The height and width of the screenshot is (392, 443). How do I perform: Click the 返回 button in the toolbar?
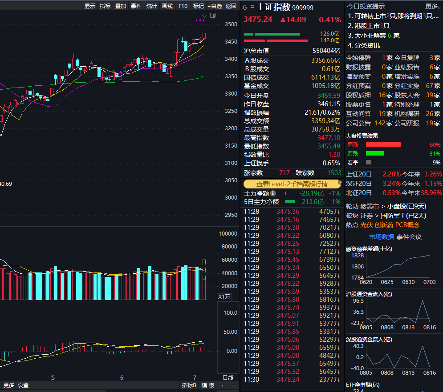[231, 6]
